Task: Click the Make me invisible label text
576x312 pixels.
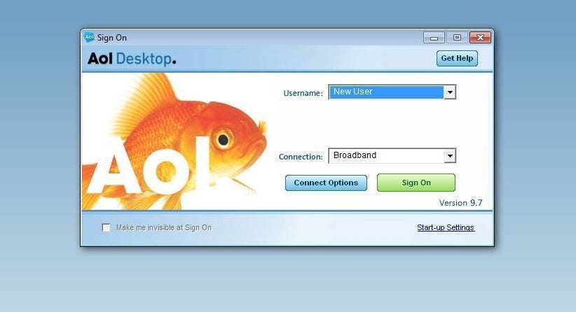Action: (164, 227)
